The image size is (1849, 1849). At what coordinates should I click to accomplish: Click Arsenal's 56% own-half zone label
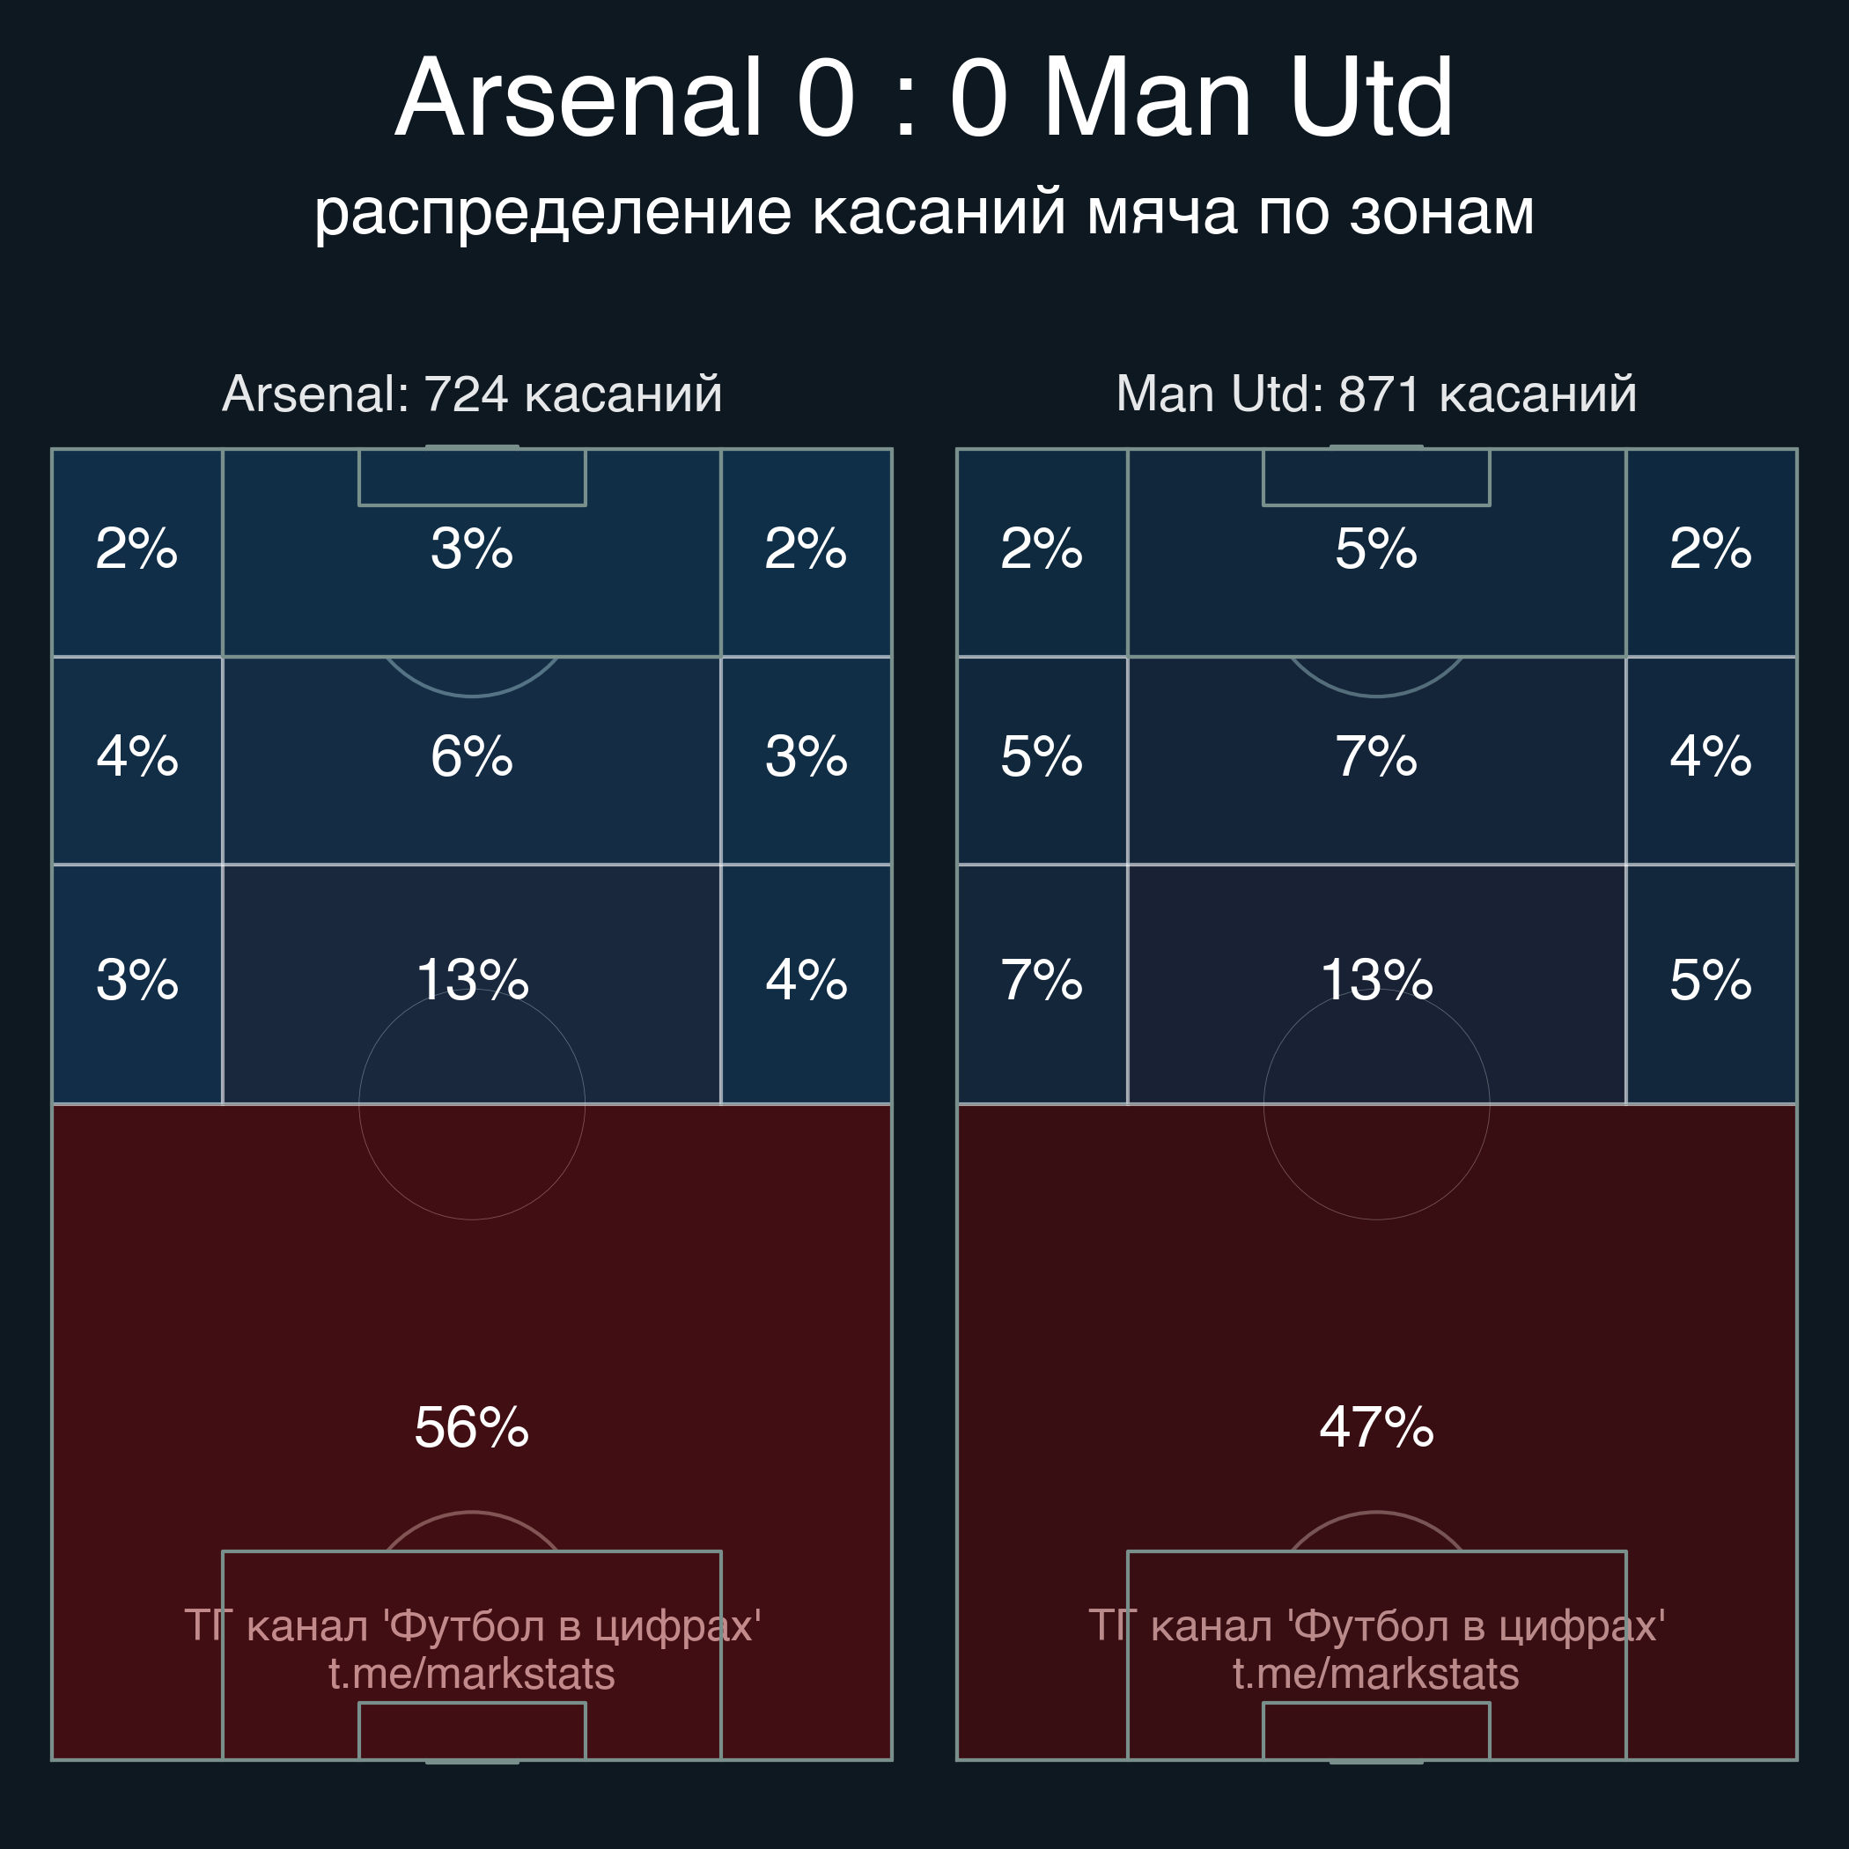472,1427
